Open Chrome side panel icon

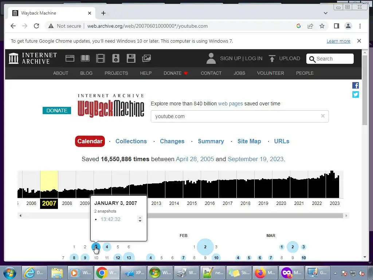(x=336, y=26)
